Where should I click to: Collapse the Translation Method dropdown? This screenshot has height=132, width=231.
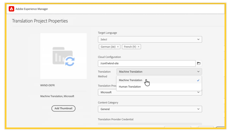click(198, 72)
